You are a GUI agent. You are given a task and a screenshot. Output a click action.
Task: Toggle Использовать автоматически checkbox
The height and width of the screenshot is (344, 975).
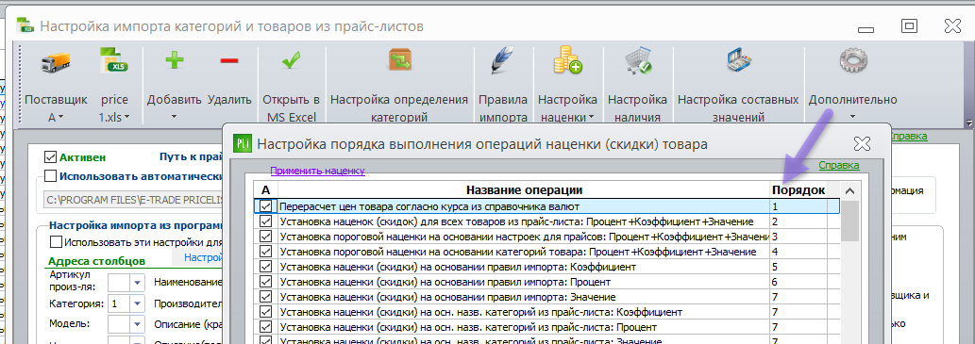coord(50,176)
